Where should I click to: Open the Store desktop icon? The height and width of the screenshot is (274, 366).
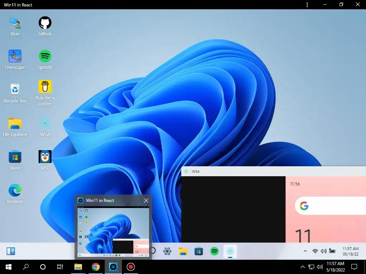point(15,160)
